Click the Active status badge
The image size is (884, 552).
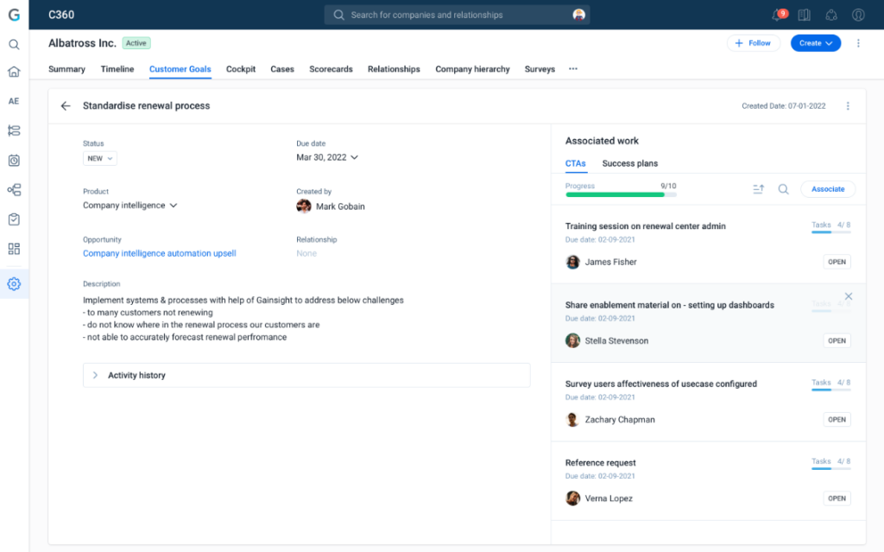point(136,43)
